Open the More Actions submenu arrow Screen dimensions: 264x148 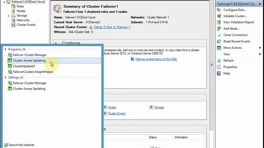[x=260, y=48]
